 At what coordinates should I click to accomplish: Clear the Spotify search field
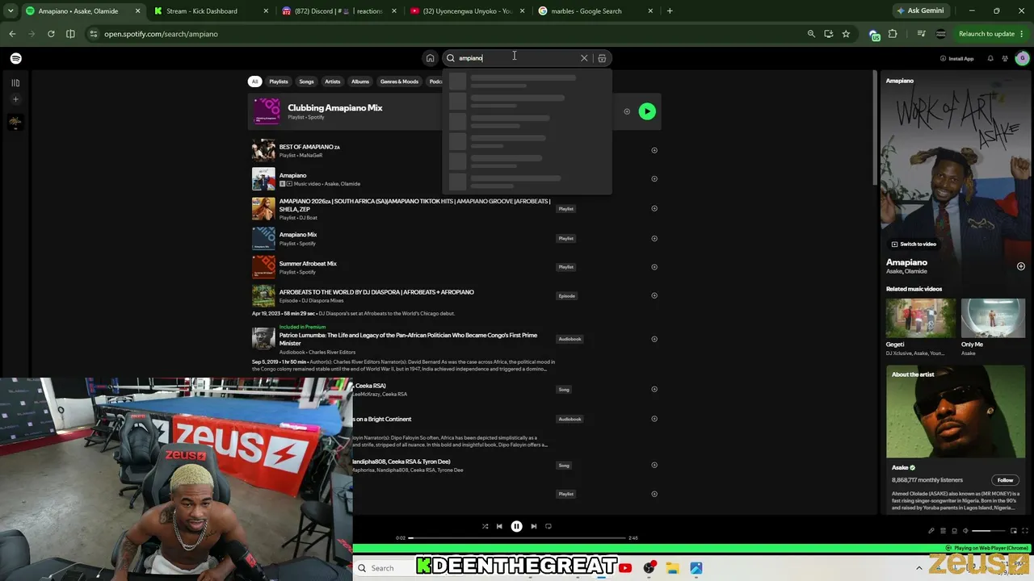point(584,58)
